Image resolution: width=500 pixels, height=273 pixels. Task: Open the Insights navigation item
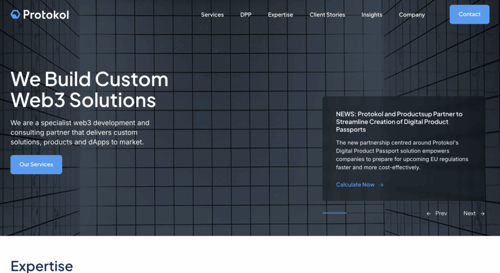[372, 15]
